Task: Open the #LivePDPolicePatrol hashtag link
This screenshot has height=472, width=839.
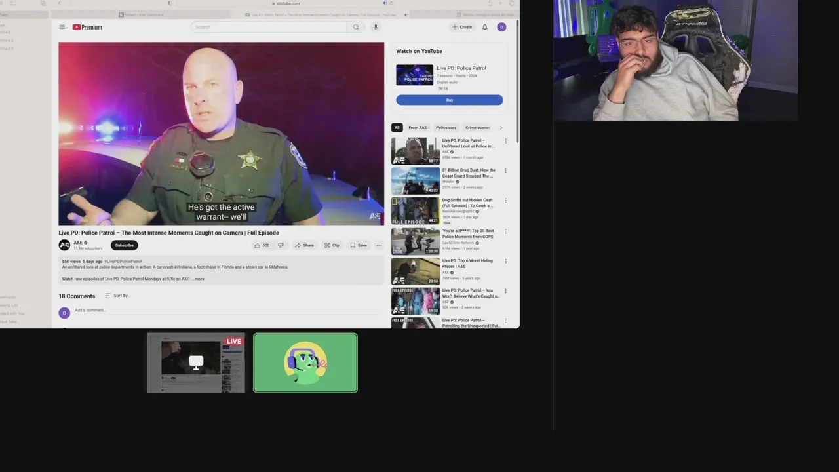Action: point(123,261)
